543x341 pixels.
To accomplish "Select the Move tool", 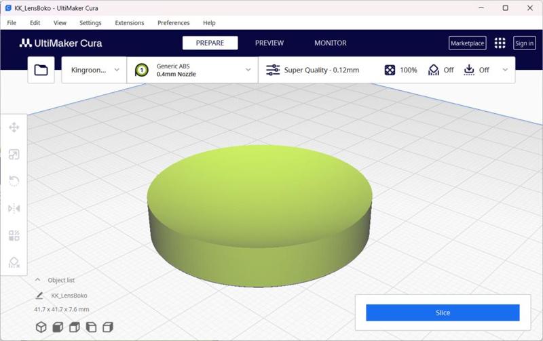I will pyautogui.click(x=14, y=127).
